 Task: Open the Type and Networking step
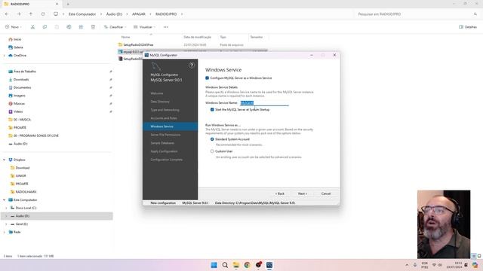coord(165,110)
